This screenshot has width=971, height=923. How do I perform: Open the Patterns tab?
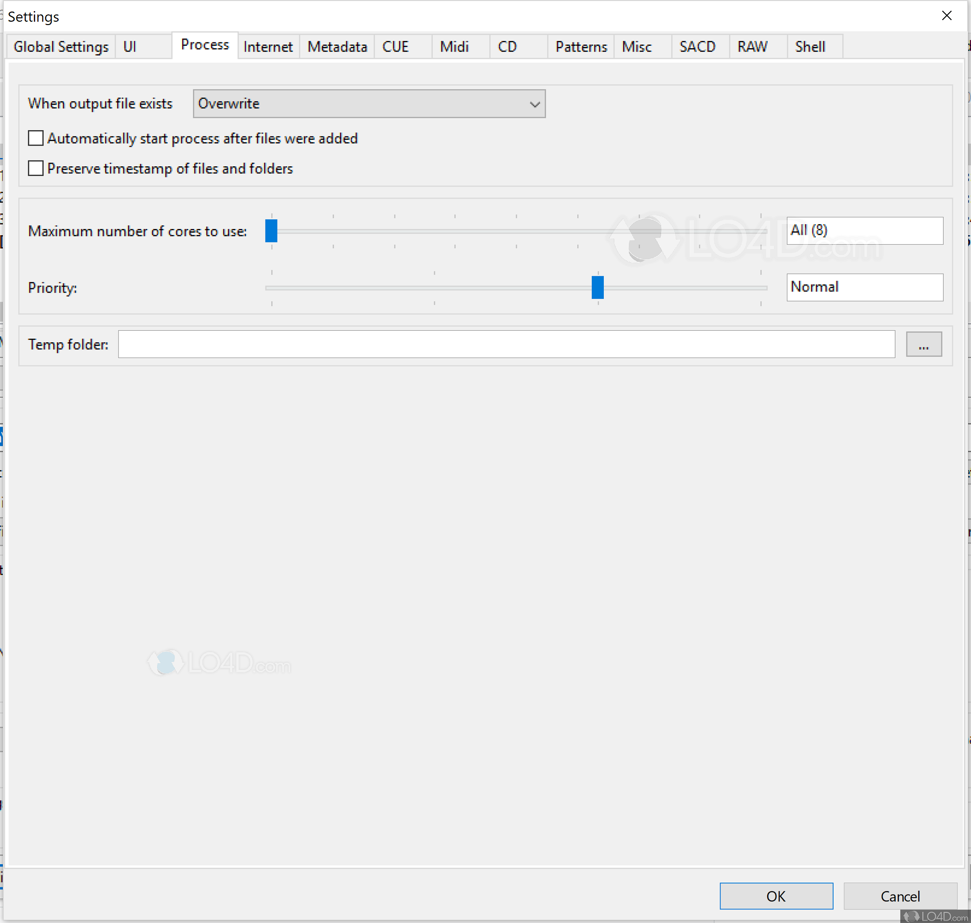coord(581,47)
